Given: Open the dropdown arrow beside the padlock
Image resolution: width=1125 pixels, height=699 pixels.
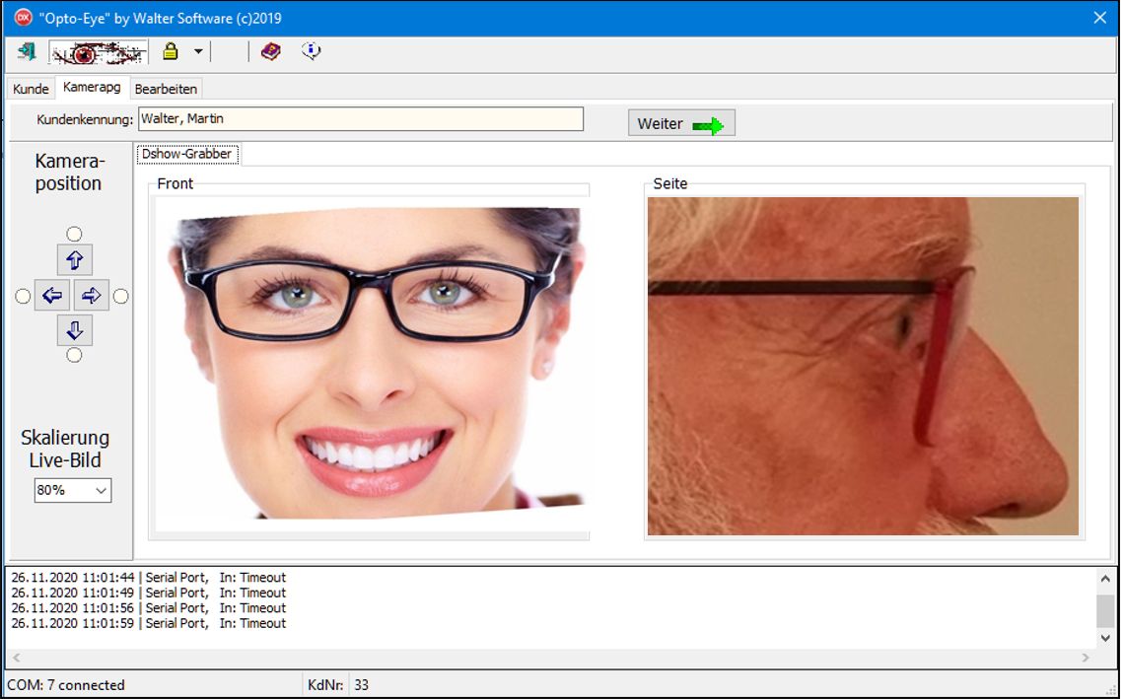Looking at the screenshot, I should [198, 51].
